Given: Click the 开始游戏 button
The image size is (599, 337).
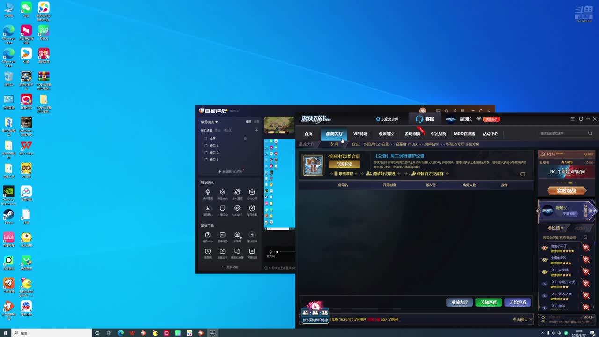Looking at the screenshot, I should click(x=518, y=302).
